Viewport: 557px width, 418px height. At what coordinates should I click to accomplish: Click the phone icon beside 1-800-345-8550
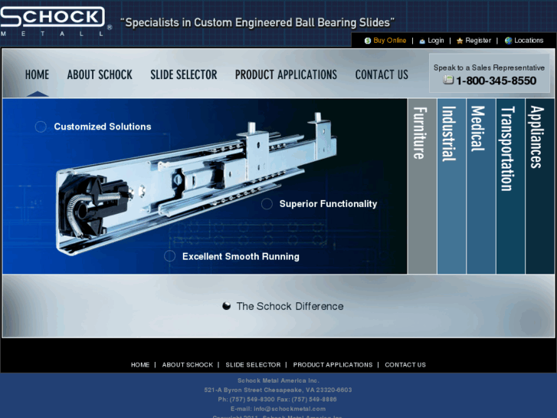tap(448, 80)
